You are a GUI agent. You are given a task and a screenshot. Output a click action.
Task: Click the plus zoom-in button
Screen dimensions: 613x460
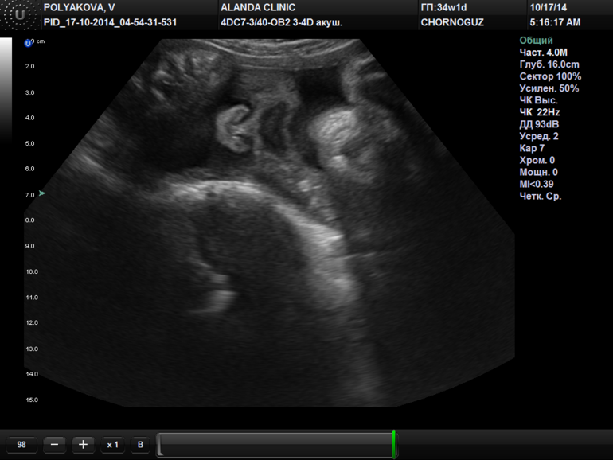coord(83,445)
